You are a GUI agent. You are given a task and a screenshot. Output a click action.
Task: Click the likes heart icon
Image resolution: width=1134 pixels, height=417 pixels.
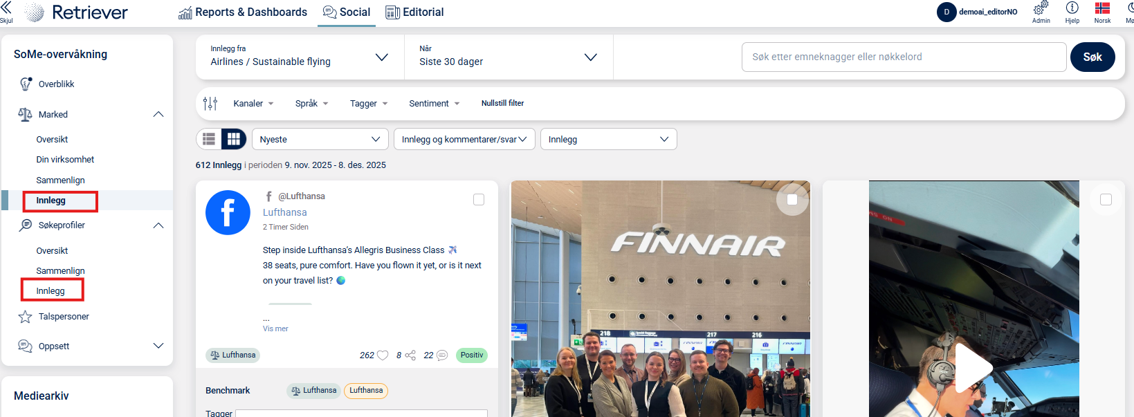coord(383,355)
